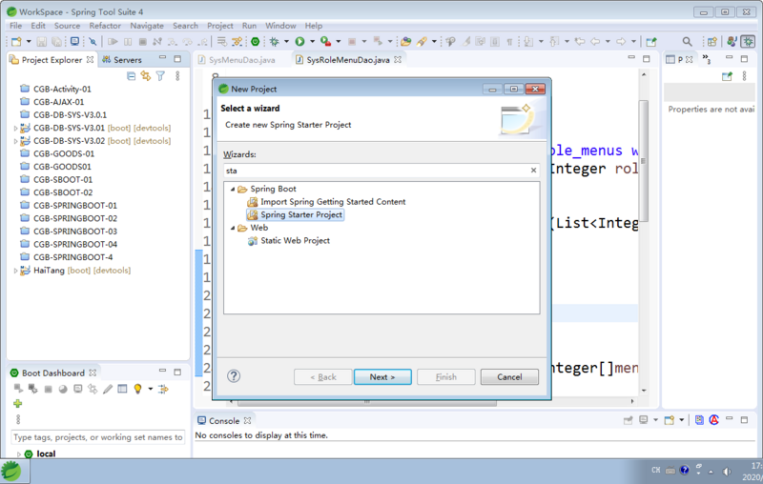The width and height of the screenshot is (763, 484).
Task: Click the Open Console icon in Boot Dashboard
Action: pyautogui.click(x=78, y=389)
